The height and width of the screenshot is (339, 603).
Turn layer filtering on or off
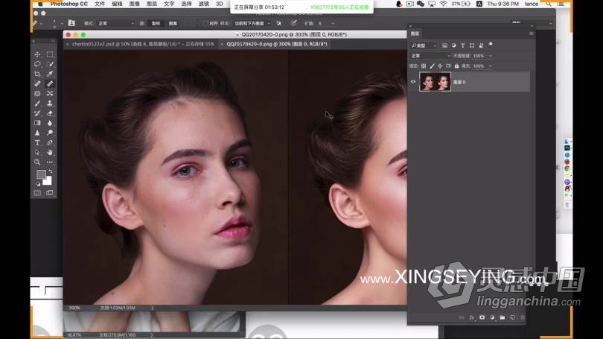point(491,45)
